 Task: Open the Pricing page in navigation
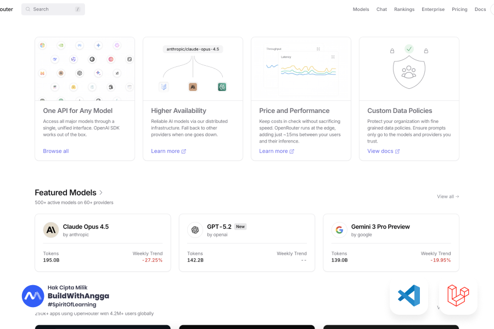click(x=459, y=9)
